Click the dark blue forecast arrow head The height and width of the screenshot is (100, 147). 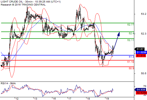pos(119,34)
